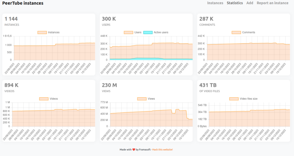Click the 773 M axis label
The width and height of the screenshot is (294, 156).
click(104, 102)
